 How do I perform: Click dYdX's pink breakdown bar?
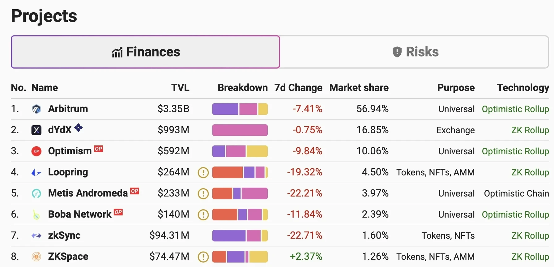[240, 130]
